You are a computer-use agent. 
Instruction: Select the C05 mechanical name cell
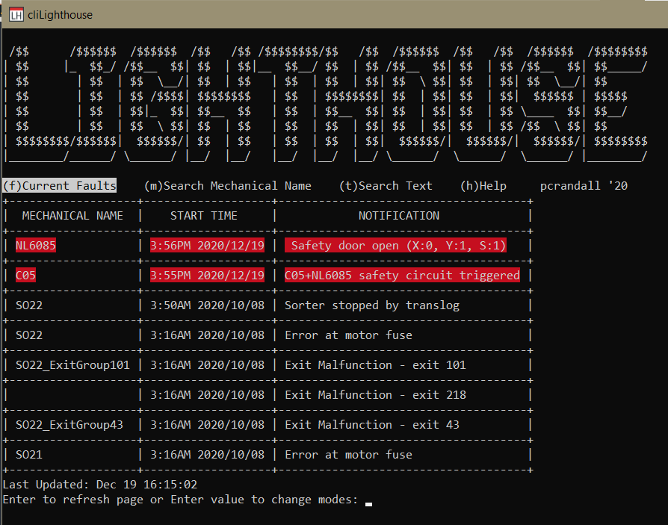25,276
